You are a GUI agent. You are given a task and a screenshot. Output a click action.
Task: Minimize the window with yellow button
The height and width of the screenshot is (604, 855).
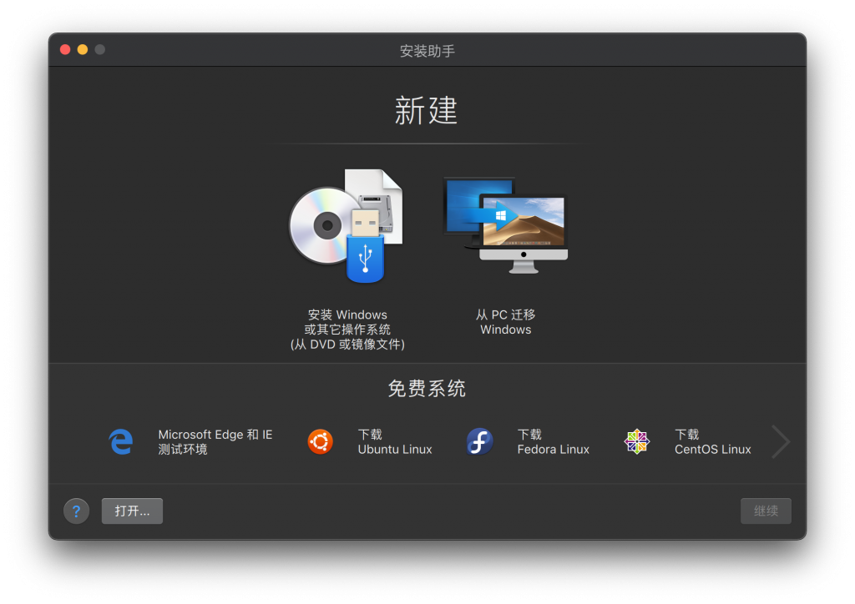[83, 49]
